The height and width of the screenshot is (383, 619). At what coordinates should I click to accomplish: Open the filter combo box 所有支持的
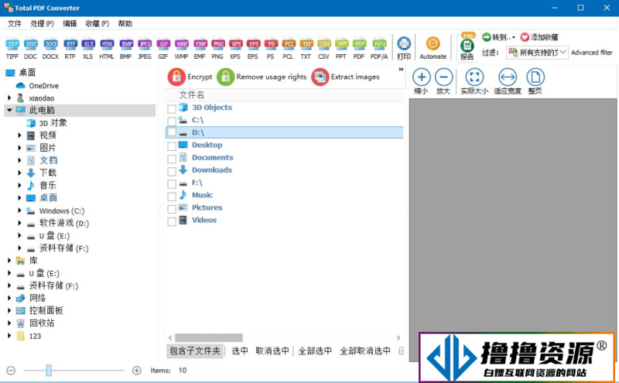coord(537,52)
